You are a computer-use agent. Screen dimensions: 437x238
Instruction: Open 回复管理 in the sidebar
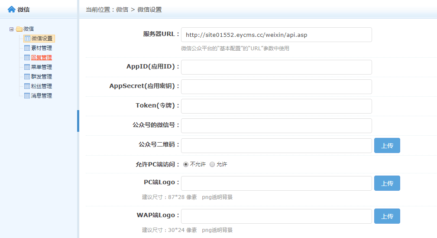(x=42, y=58)
